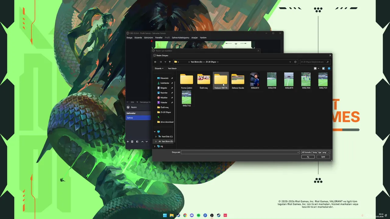The height and width of the screenshot is (219, 390).
Task: Open the Düzenle dropdown menu
Action: point(159,68)
